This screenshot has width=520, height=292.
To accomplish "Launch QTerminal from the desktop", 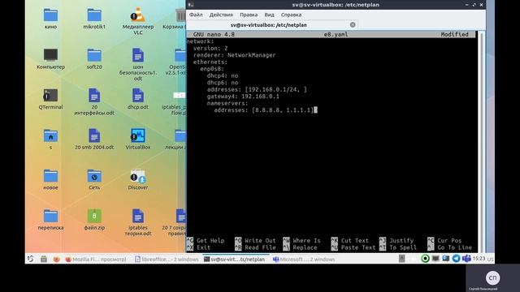I will pyautogui.click(x=50, y=96).
